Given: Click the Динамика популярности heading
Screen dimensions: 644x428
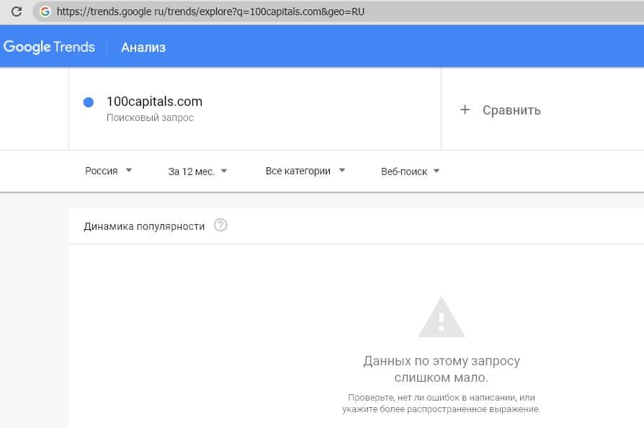Looking at the screenshot, I should pyautogui.click(x=144, y=226).
